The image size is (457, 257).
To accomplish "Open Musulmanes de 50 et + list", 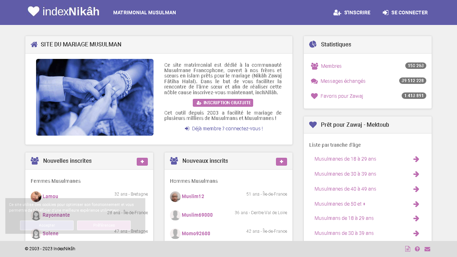I will point(340,204).
